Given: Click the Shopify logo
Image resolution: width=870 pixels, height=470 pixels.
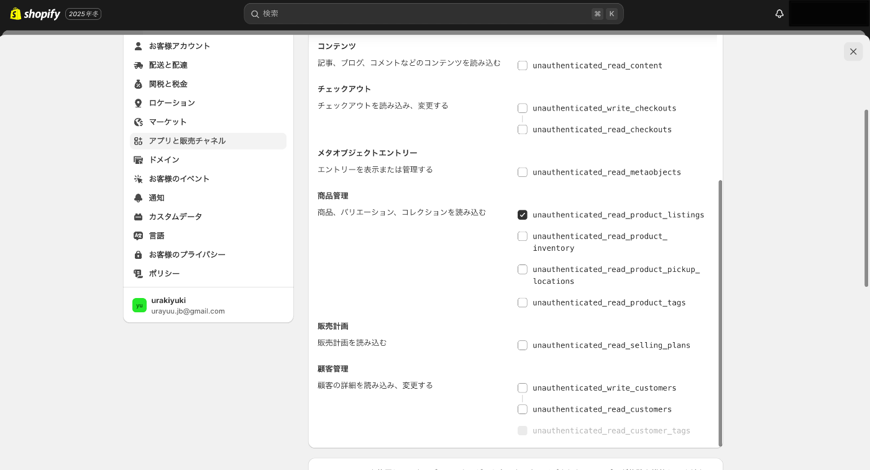Looking at the screenshot, I should coord(35,14).
